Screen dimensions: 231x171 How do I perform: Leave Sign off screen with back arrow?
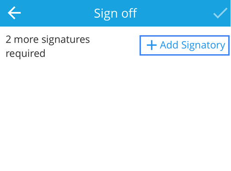(x=14, y=13)
